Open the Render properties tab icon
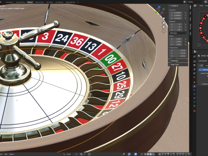Viewport: 208px width, 156px height. pos(195,62)
